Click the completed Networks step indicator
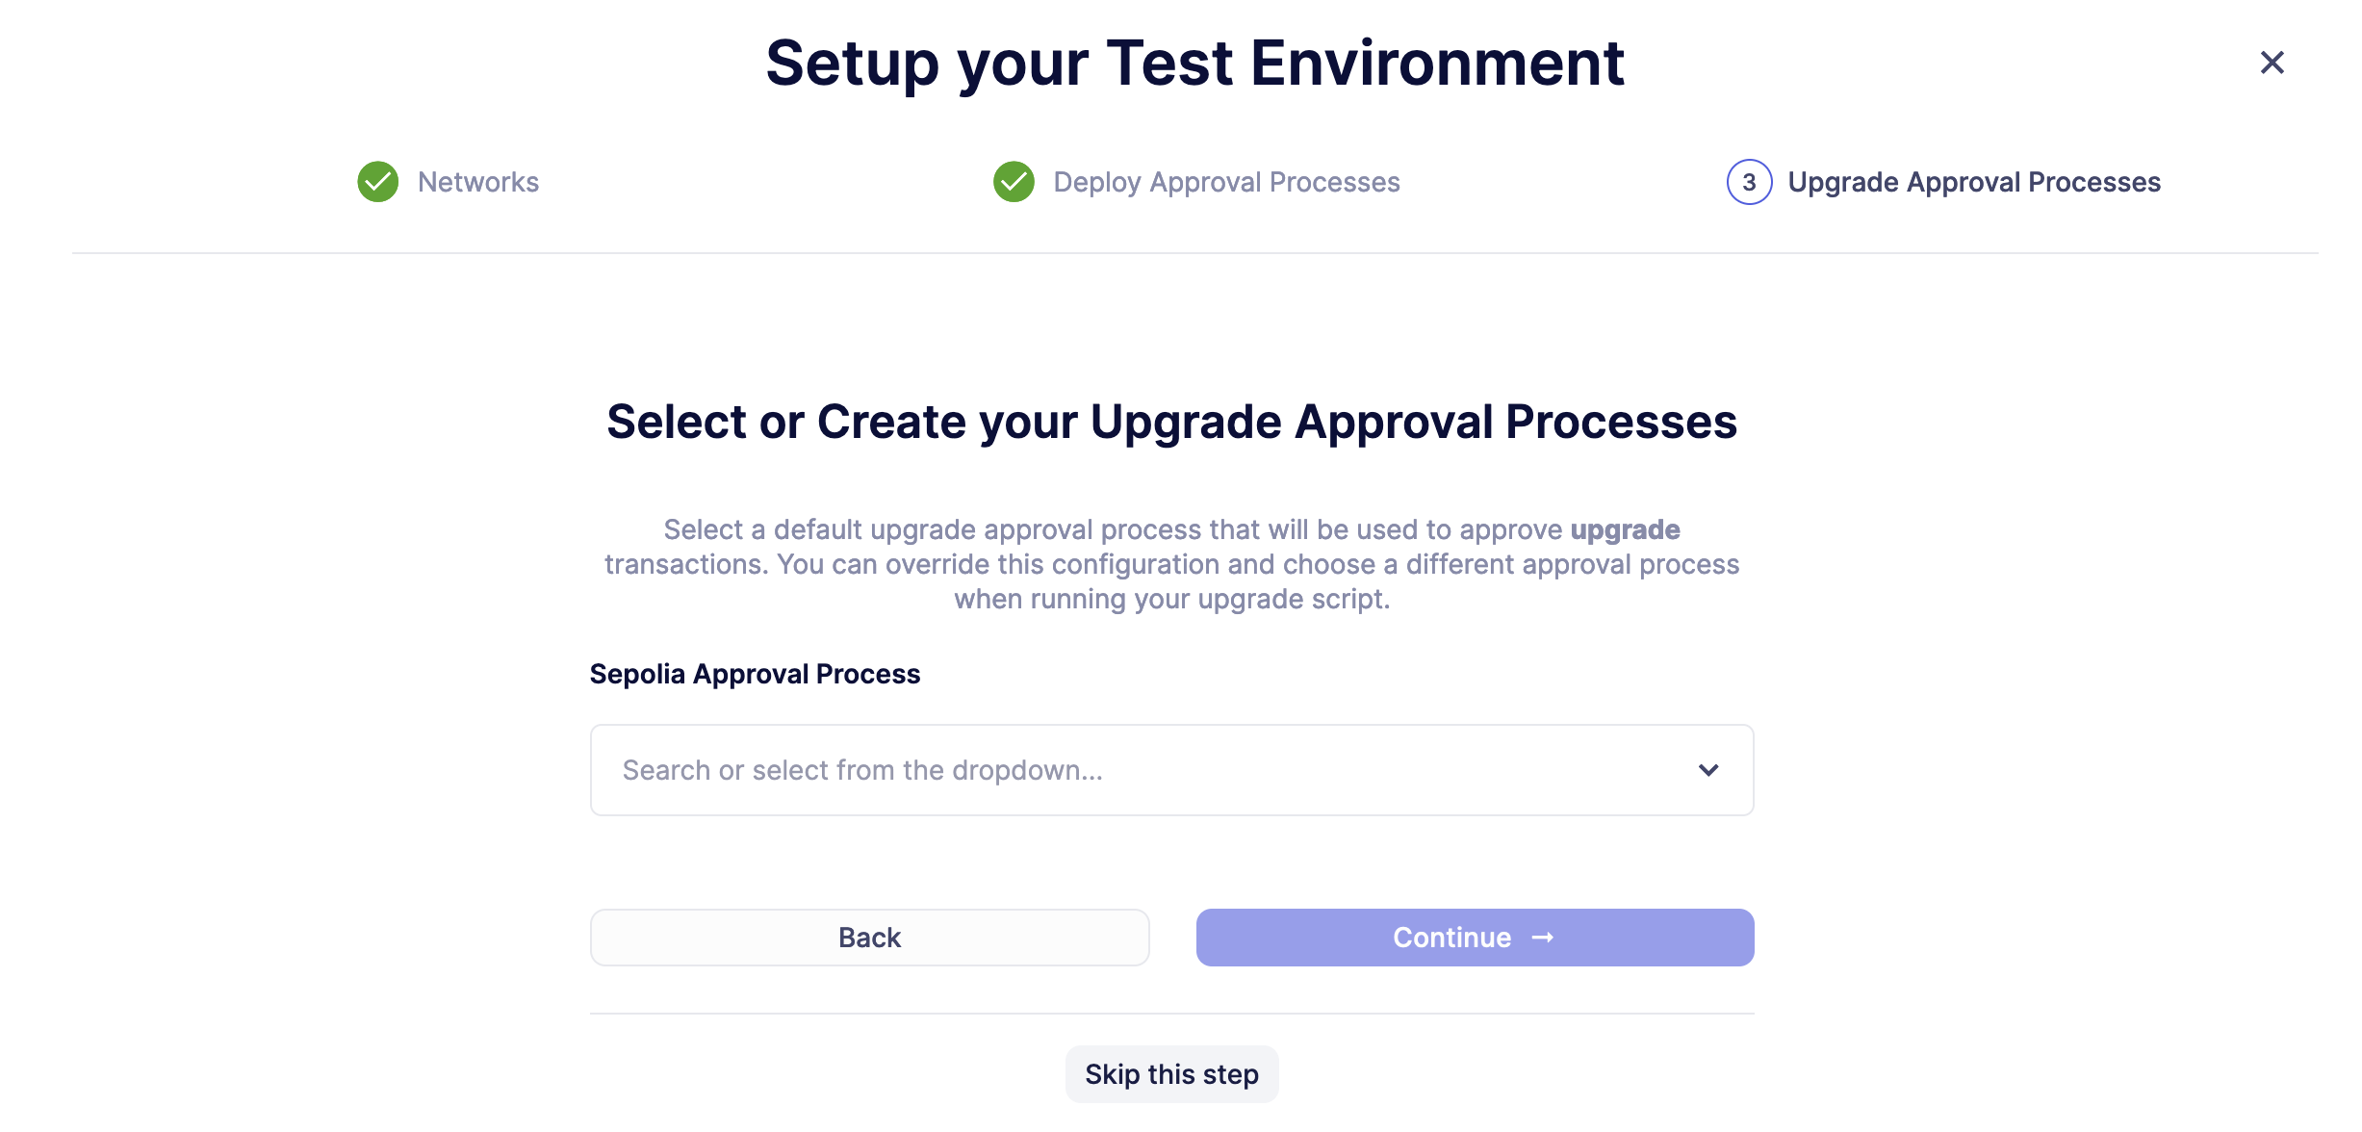The image size is (2362, 1132). (378, 182)
